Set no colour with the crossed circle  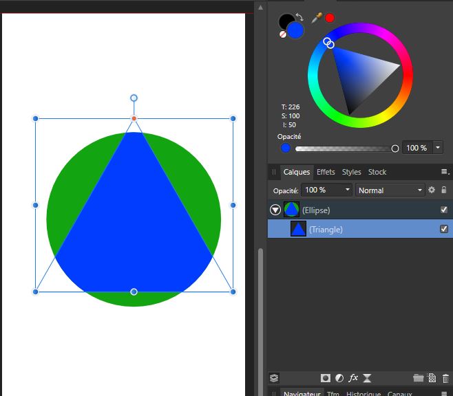click(x=283, y=34)
